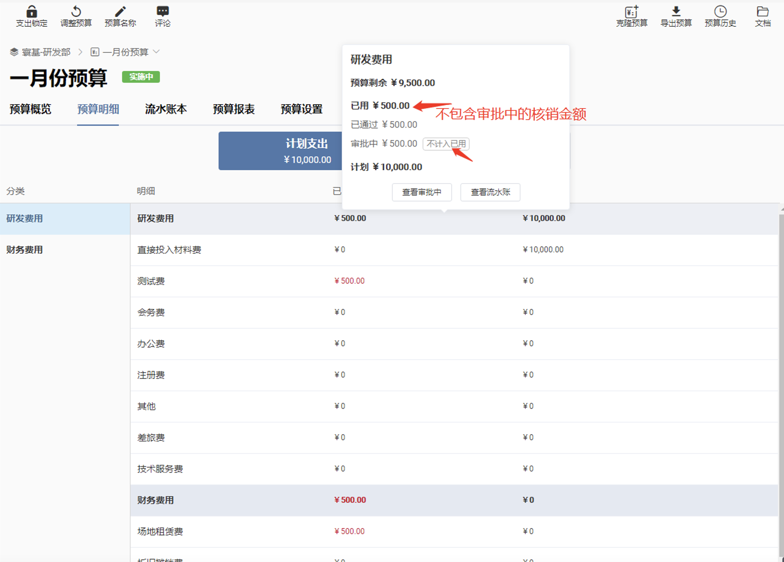Open the 预算历史 clock icon

pyautogui.click(x=720, y=12)
